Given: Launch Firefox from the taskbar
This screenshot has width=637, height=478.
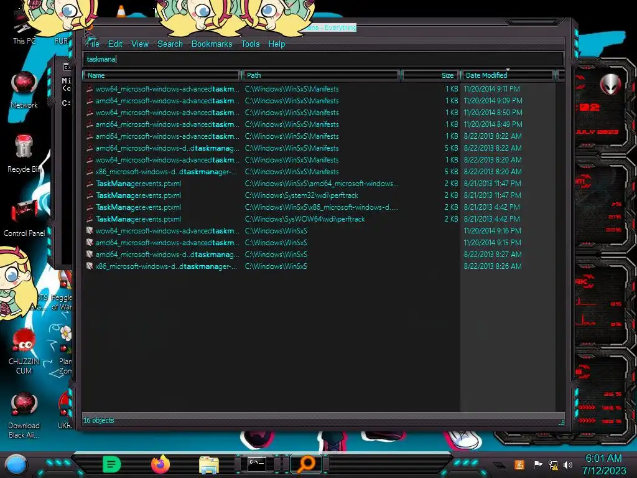Looking at the screenshot, I should pyautogui.click(x=160, y=464).
